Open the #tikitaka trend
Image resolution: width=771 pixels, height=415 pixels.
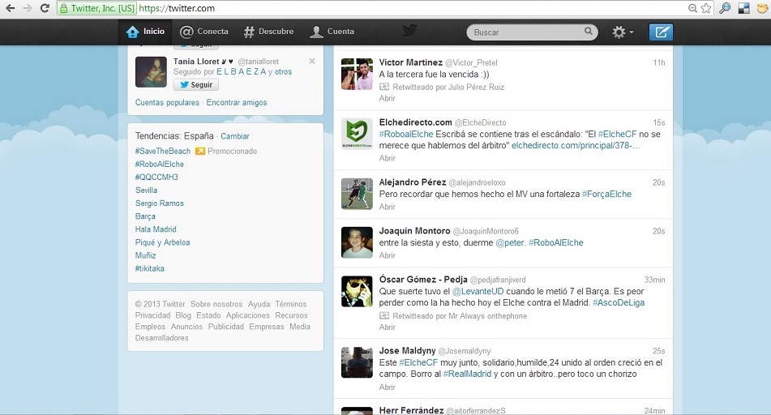[x=149, y=268]
